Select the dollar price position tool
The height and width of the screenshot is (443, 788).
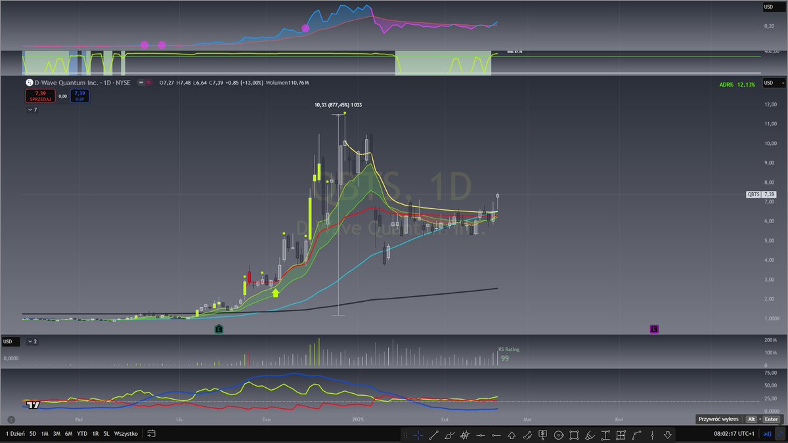pyautogui.click(x=543, y=435)
